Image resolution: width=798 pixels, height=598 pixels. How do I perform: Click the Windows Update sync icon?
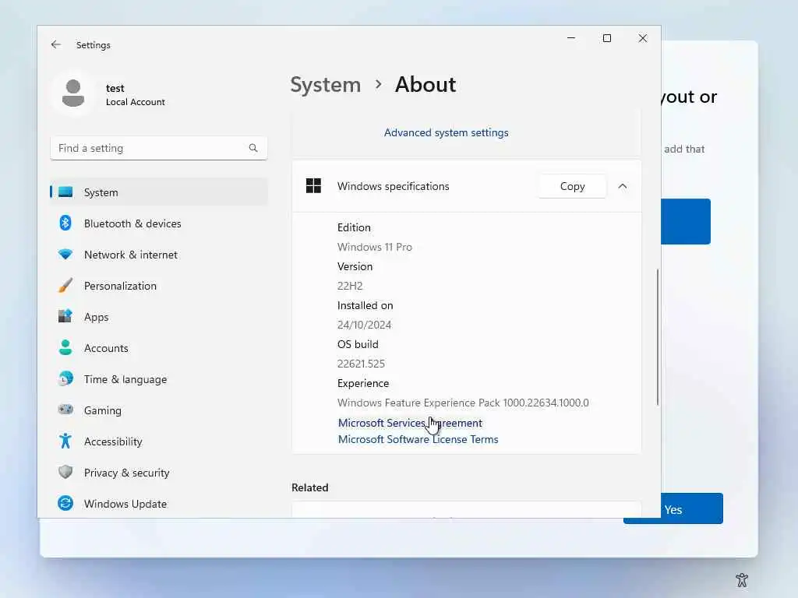click(65, 504)
